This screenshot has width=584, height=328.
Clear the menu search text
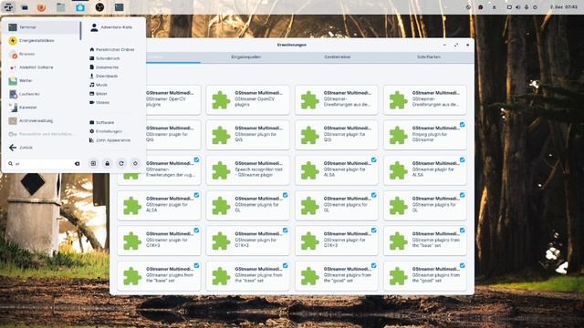[x=77, y=164]
